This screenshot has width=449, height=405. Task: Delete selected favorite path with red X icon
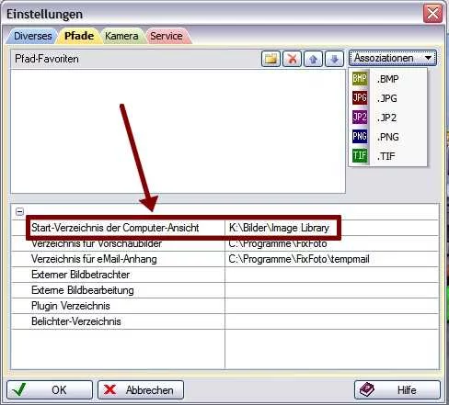pos(292,58)
